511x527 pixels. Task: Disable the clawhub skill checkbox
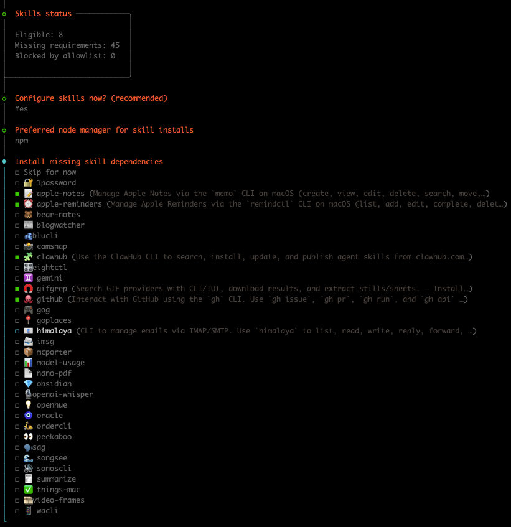pyautogui.click(x=18, y=256)
